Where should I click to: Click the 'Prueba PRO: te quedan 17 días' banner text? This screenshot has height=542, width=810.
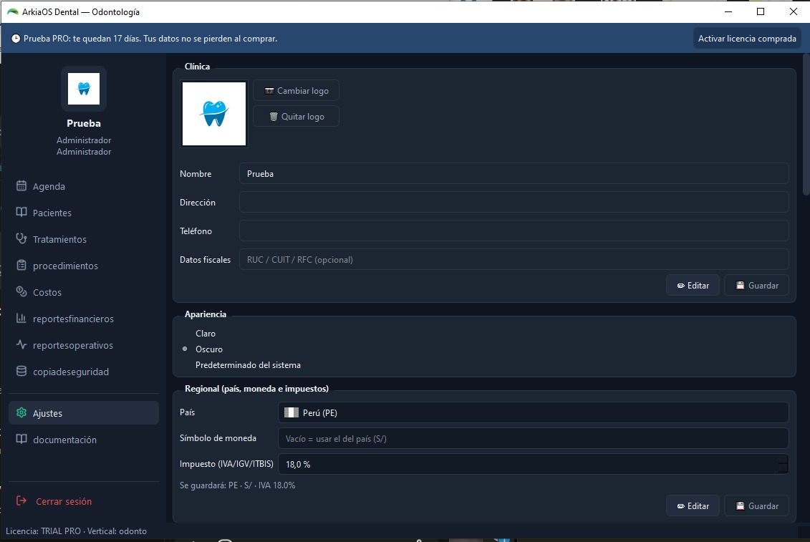(150, 39)
